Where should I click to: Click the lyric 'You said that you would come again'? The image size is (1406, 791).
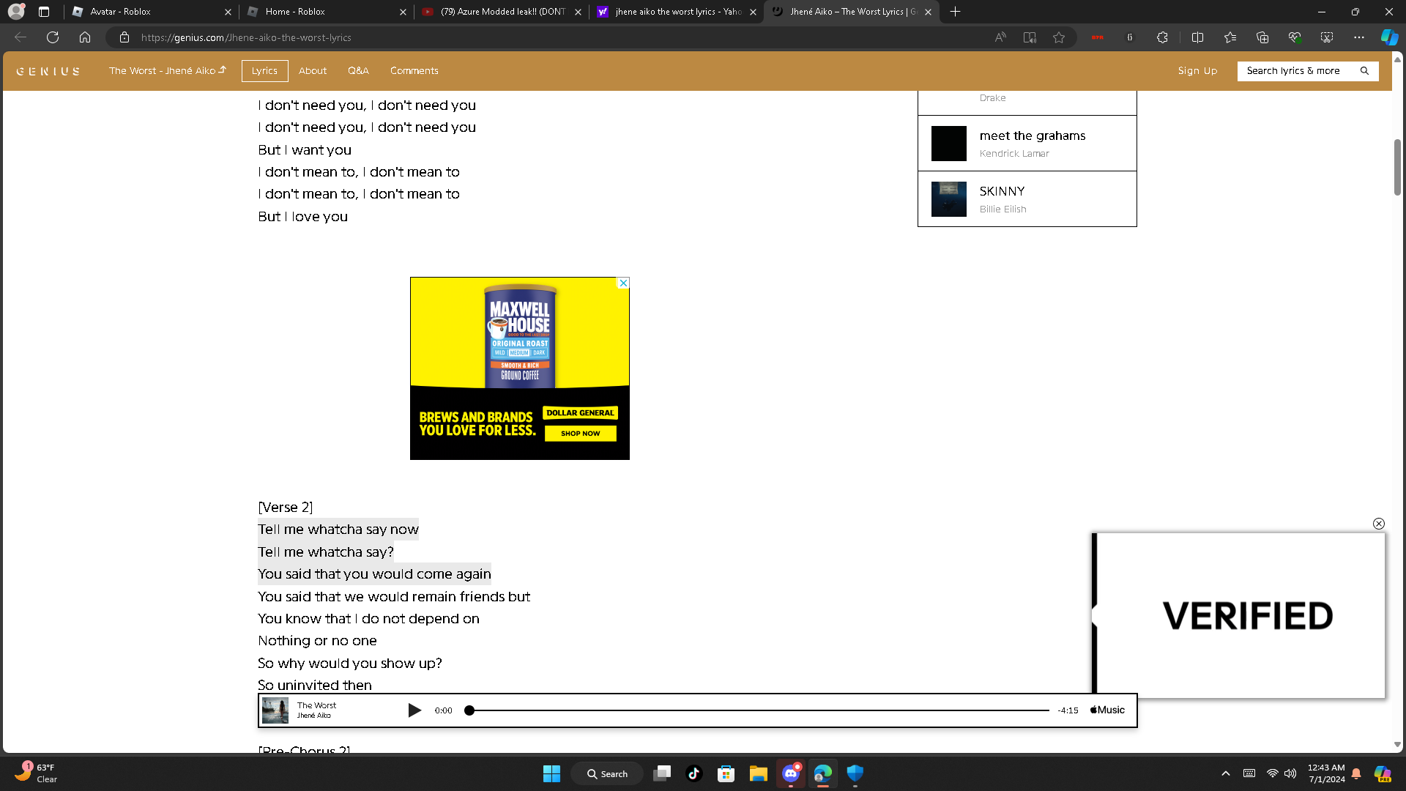point(374,574)
